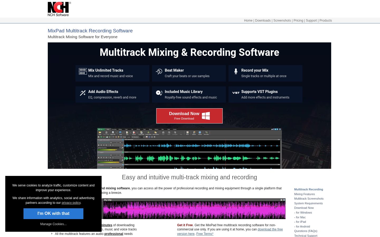Open the Support navigation link
The image size is (380, 237).
[x=311, y=21]
